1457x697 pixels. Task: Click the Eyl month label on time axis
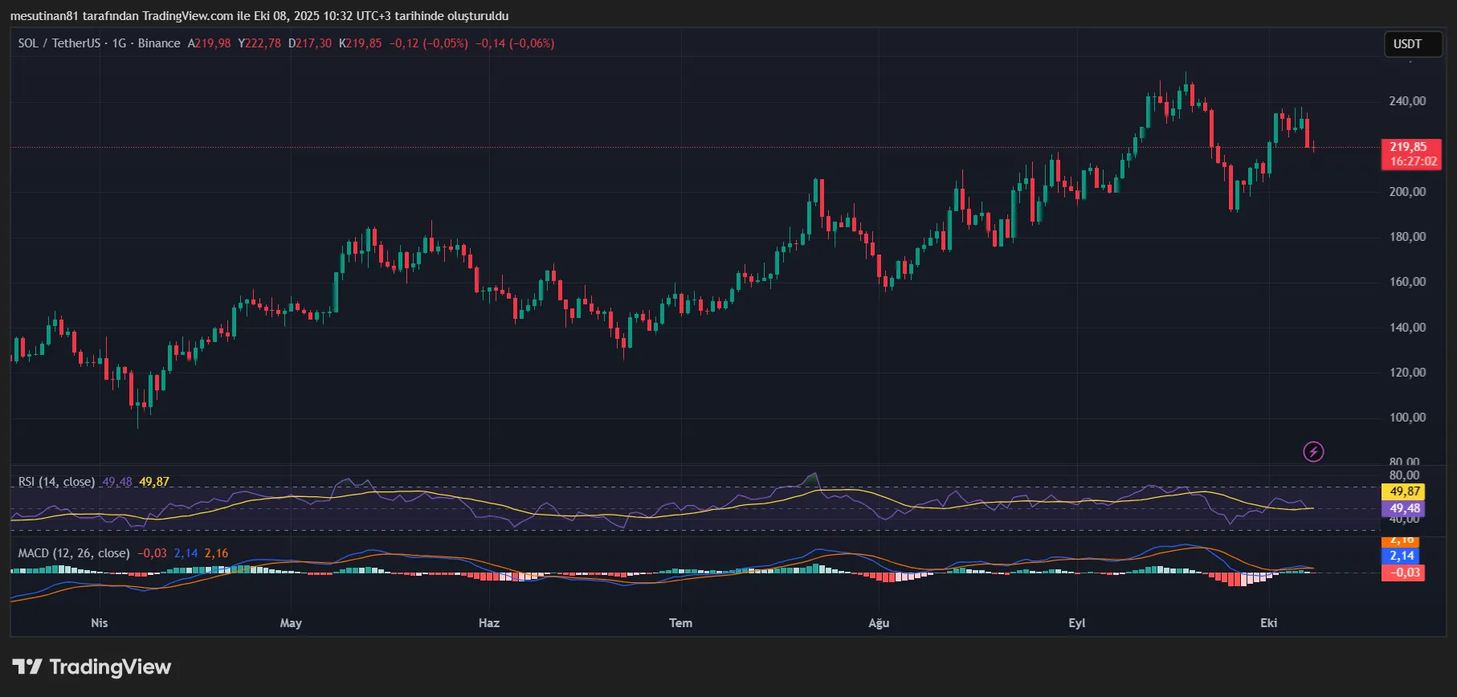(1076, 623)
